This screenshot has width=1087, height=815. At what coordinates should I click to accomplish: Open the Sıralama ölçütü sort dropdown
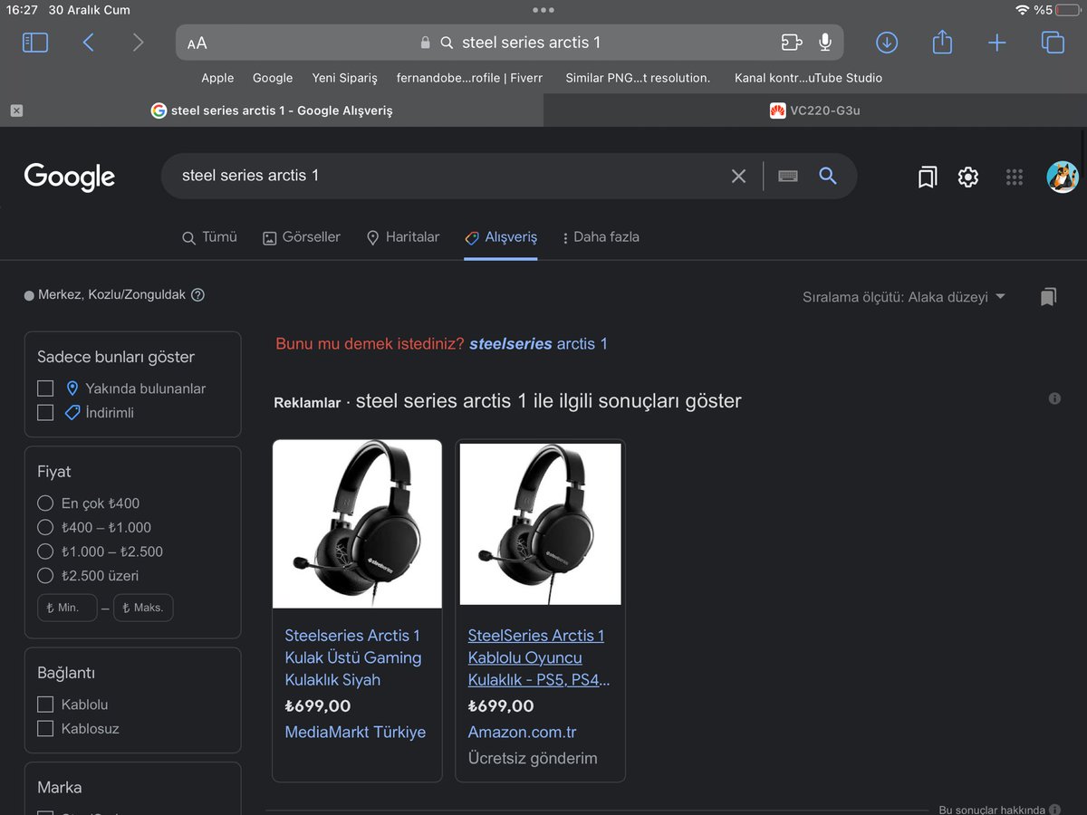pyautogui.click(x=904, y=297)
